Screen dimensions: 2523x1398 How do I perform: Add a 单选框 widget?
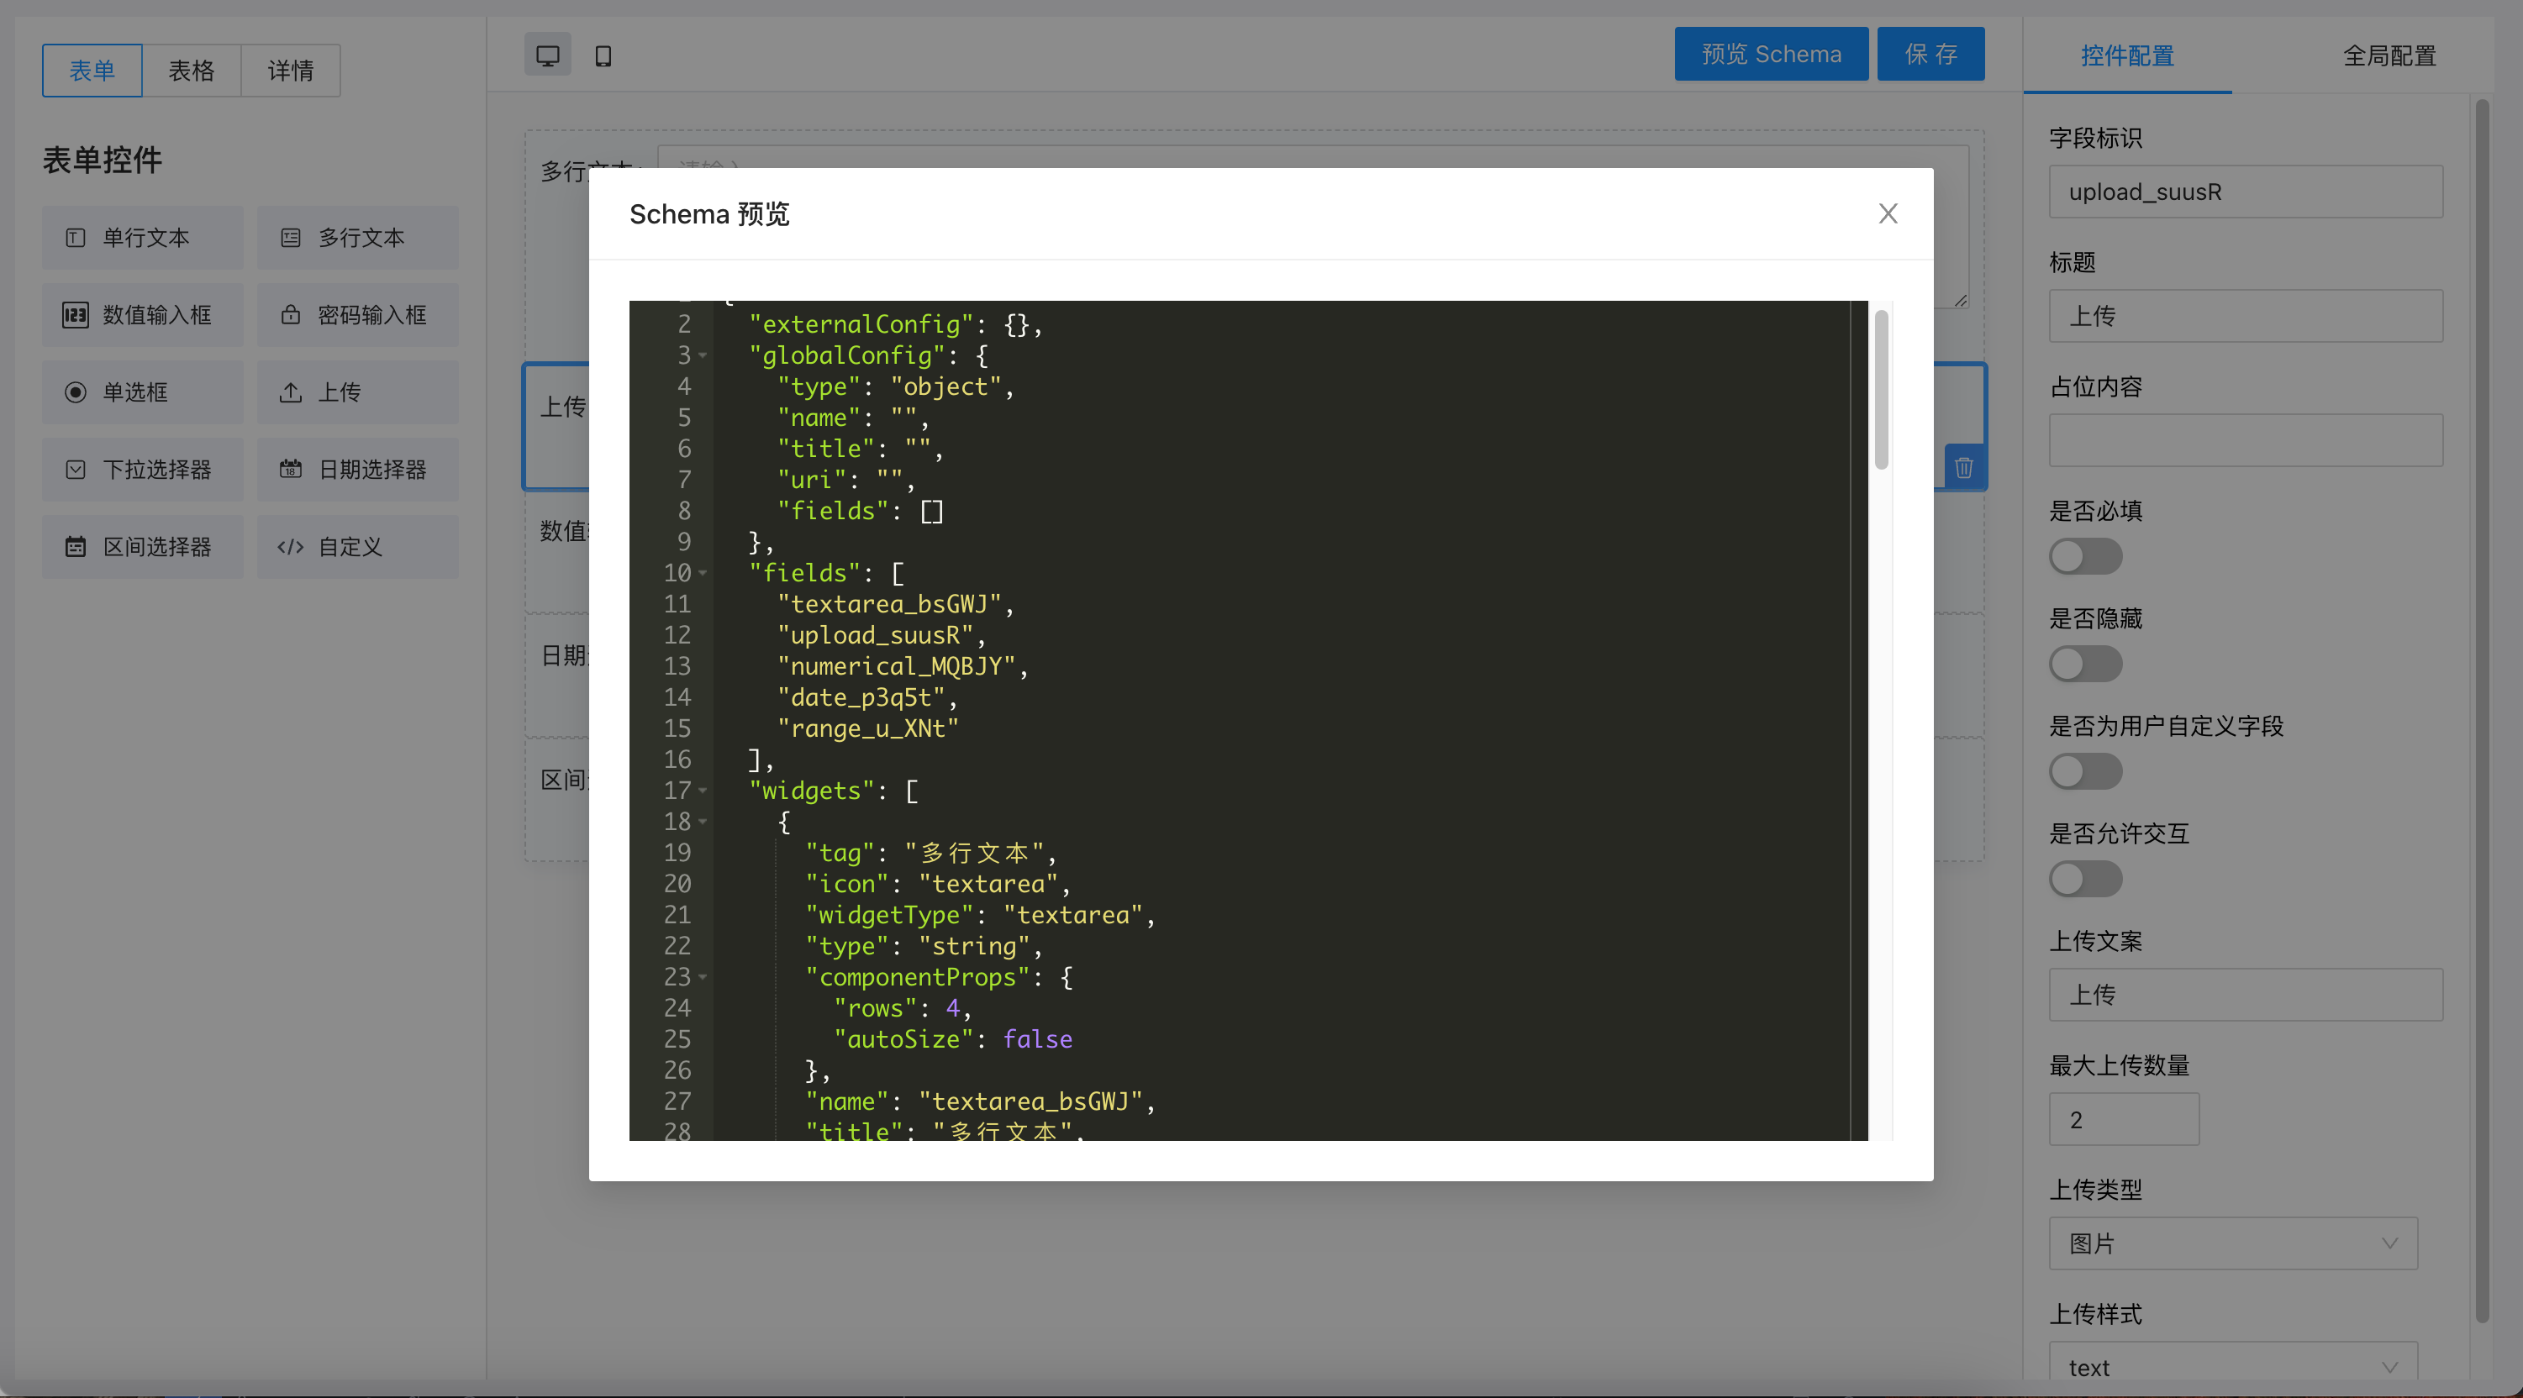(x=142, y=392)
